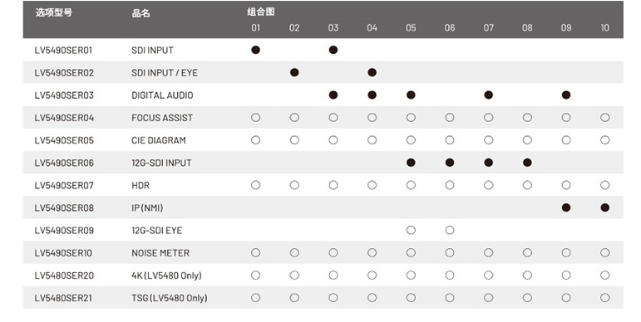Click the filled dot for SDI INPUT / EYE column 02
The image size is (641, 322).
point(294,72)
